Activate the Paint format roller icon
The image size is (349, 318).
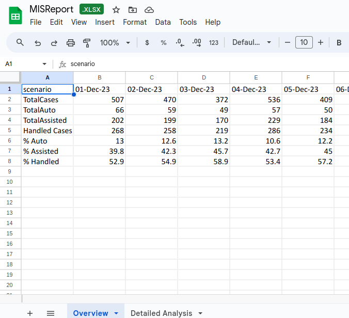[x=87, y=43]
